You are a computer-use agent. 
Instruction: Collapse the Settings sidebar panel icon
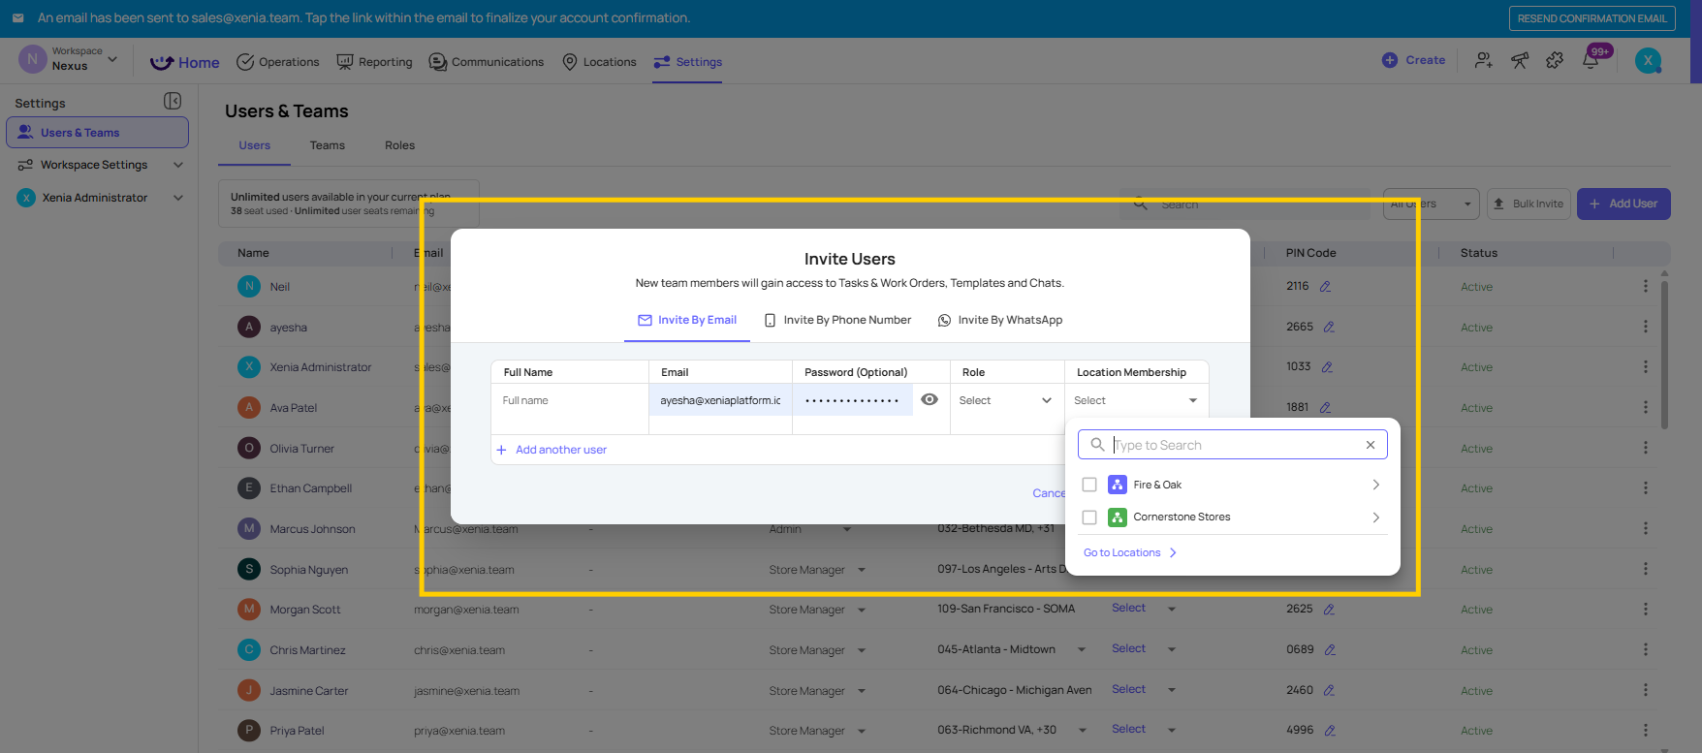(x=173, y=102)
